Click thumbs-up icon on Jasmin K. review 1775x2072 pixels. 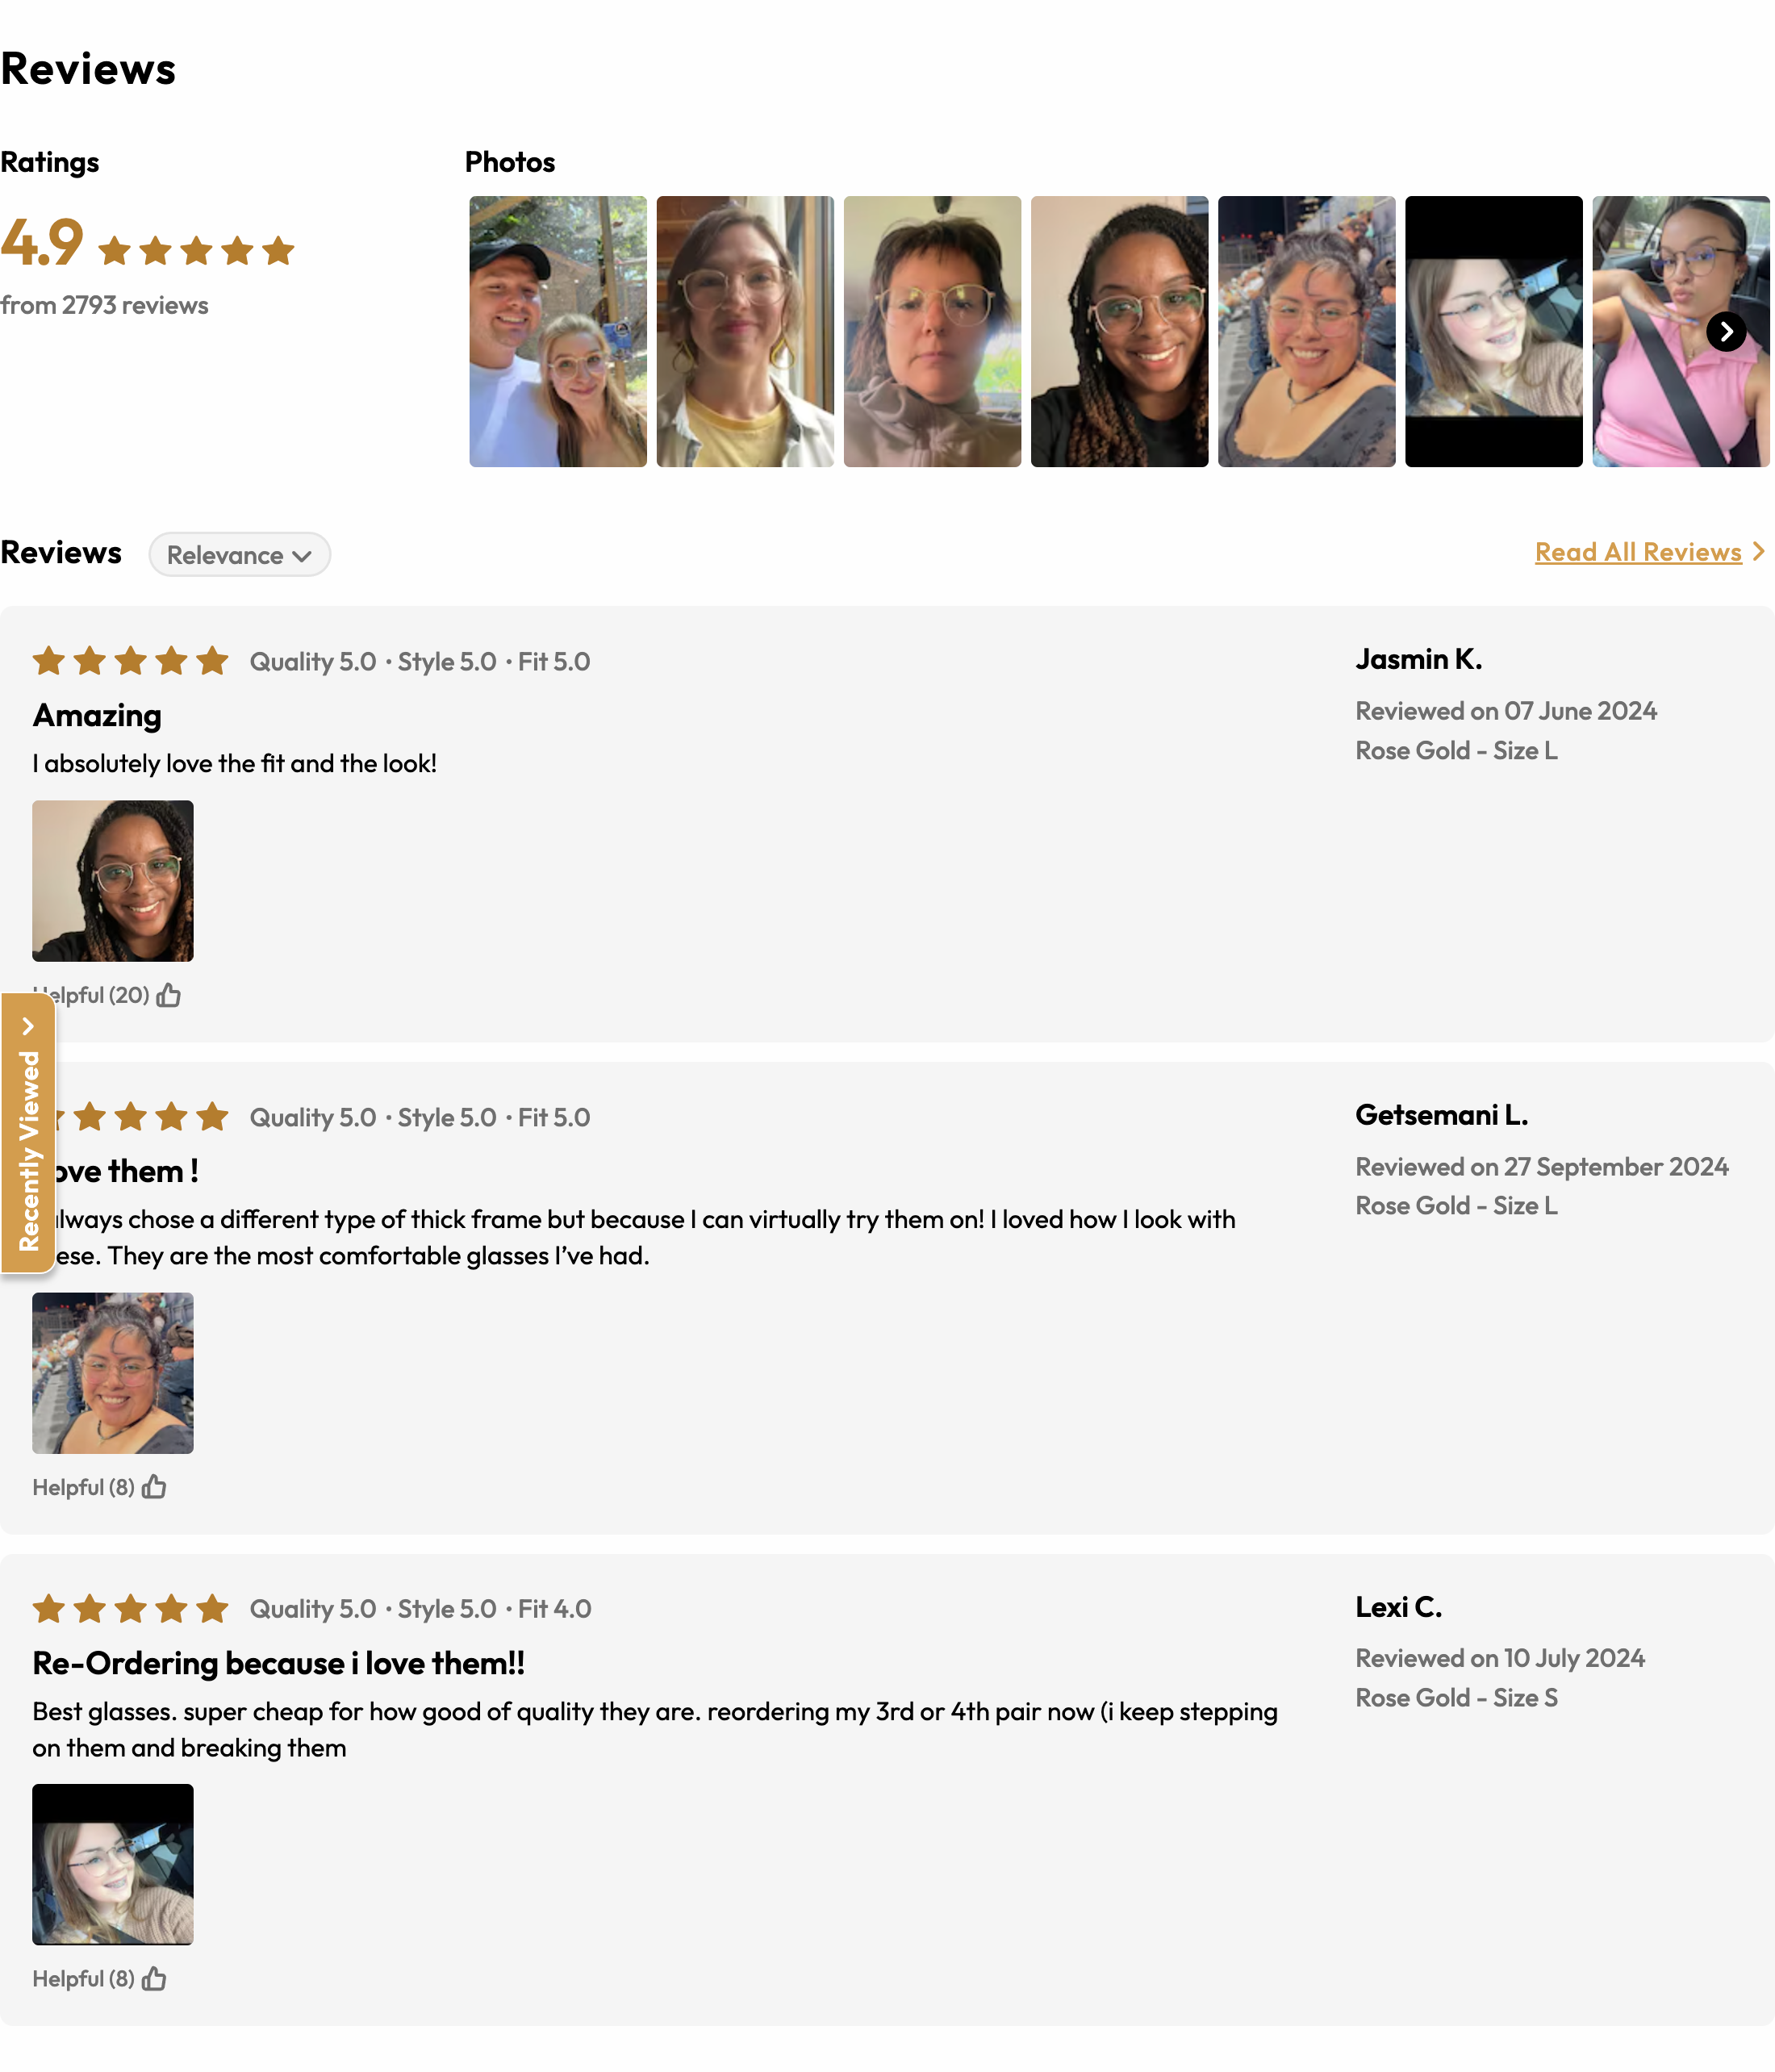pos(169,994)
